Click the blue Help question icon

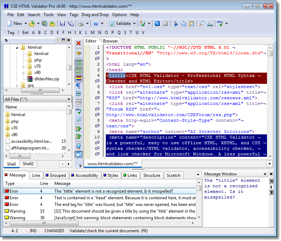click(96, 24)
